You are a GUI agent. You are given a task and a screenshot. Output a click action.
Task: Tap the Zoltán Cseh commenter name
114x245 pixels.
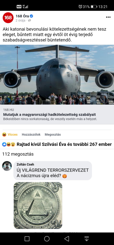[25, 164]
